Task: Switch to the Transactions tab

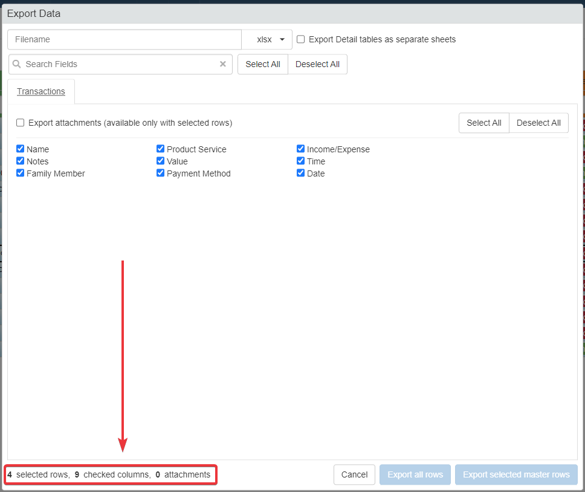Action: point(41,91)
